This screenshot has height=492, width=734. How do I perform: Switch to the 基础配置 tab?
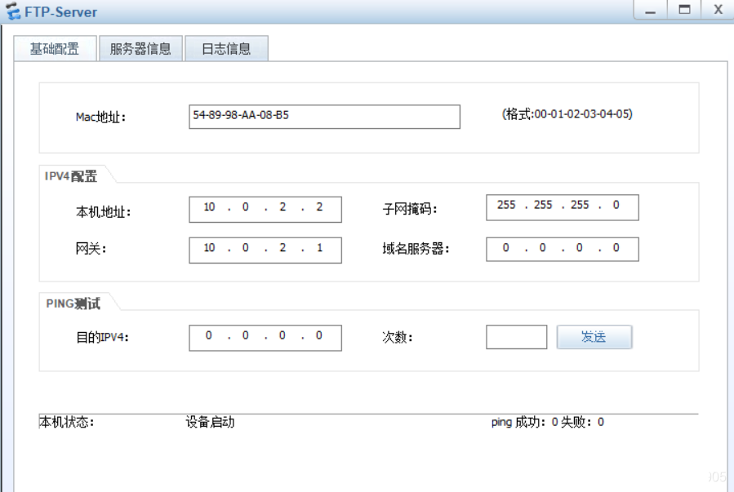[55, 49]
